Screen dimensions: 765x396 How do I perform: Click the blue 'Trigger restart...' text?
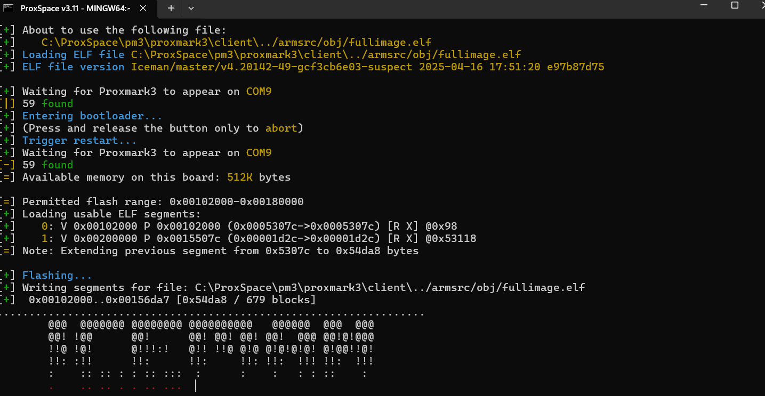click(x=79, y=141)
